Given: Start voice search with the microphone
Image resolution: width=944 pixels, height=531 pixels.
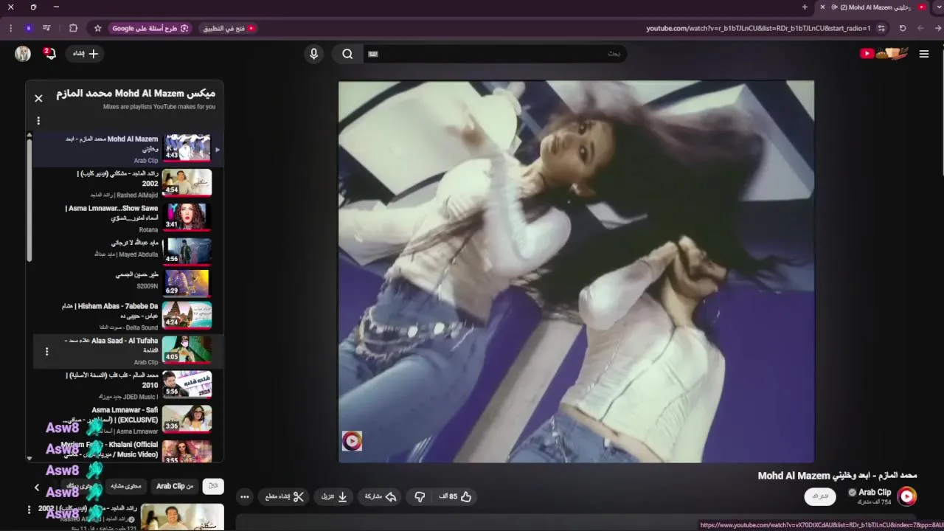Looking at the screenshot, I should (313, 54).
